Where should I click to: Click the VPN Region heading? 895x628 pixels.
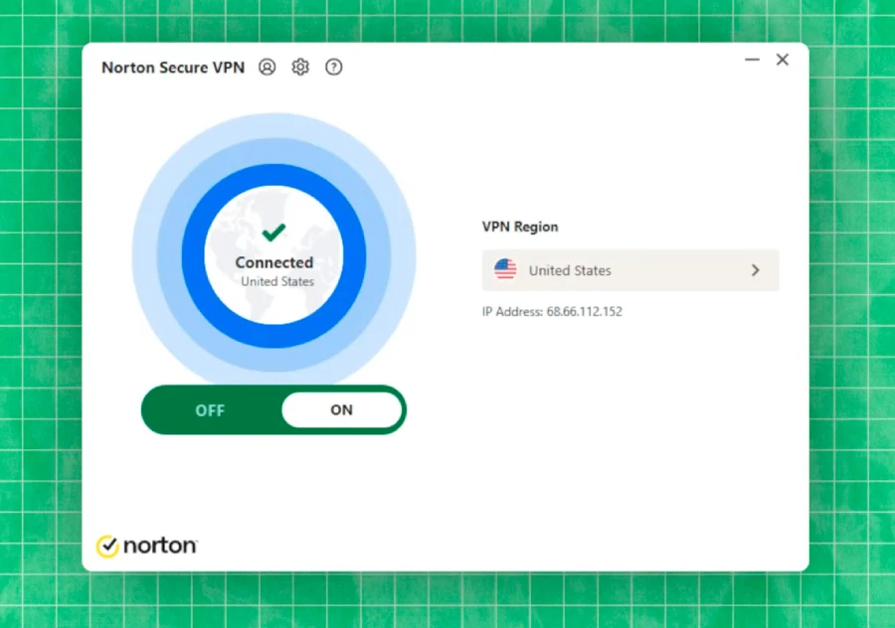(520, 227)
